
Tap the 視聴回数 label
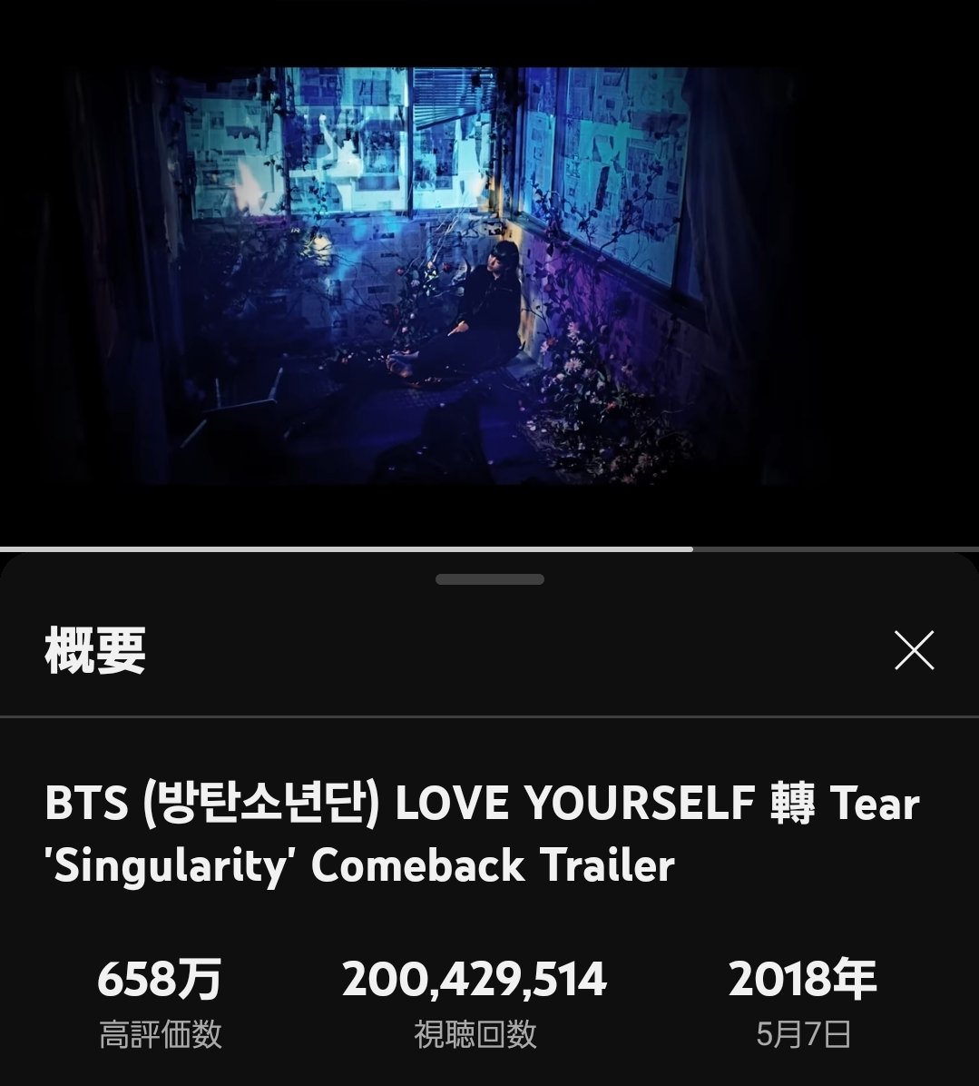[475, 1034]
